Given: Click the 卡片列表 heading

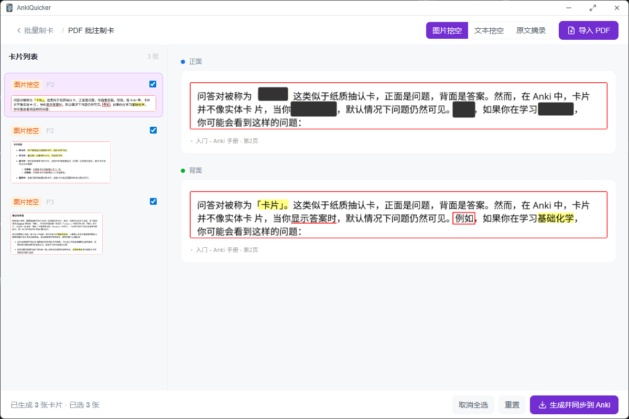Looking at the screenshot, I should (x=23, y=57).
